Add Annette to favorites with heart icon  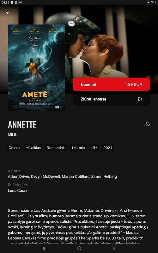tap(148, 124)
